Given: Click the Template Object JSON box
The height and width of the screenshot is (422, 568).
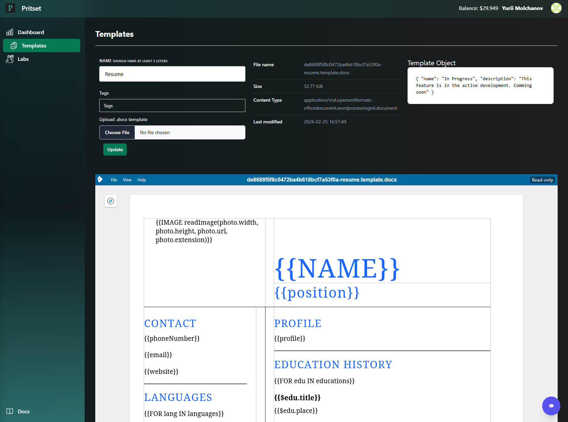Looking at the screenshot, I should (x=480, y=86).
